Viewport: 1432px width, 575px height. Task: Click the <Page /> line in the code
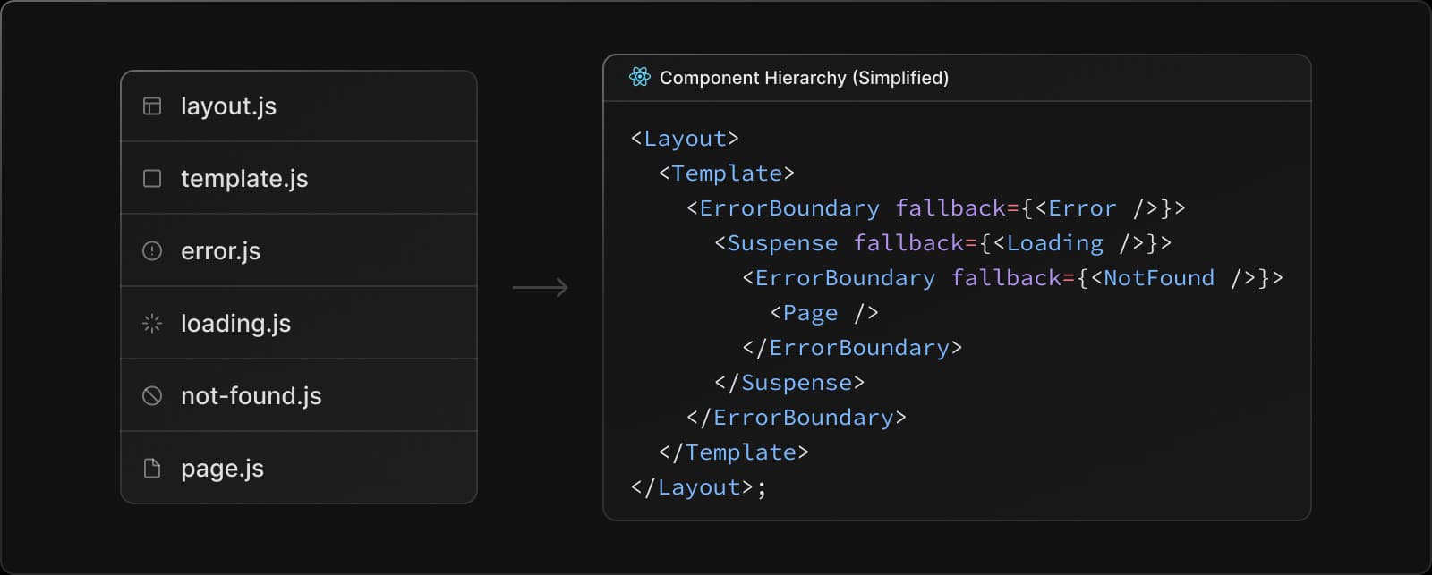point(824,313)
